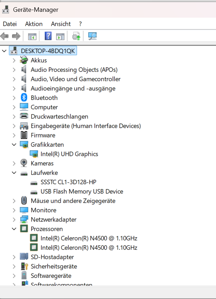
Task: Click the Bluetooth category icon
Action: (24, 97)
